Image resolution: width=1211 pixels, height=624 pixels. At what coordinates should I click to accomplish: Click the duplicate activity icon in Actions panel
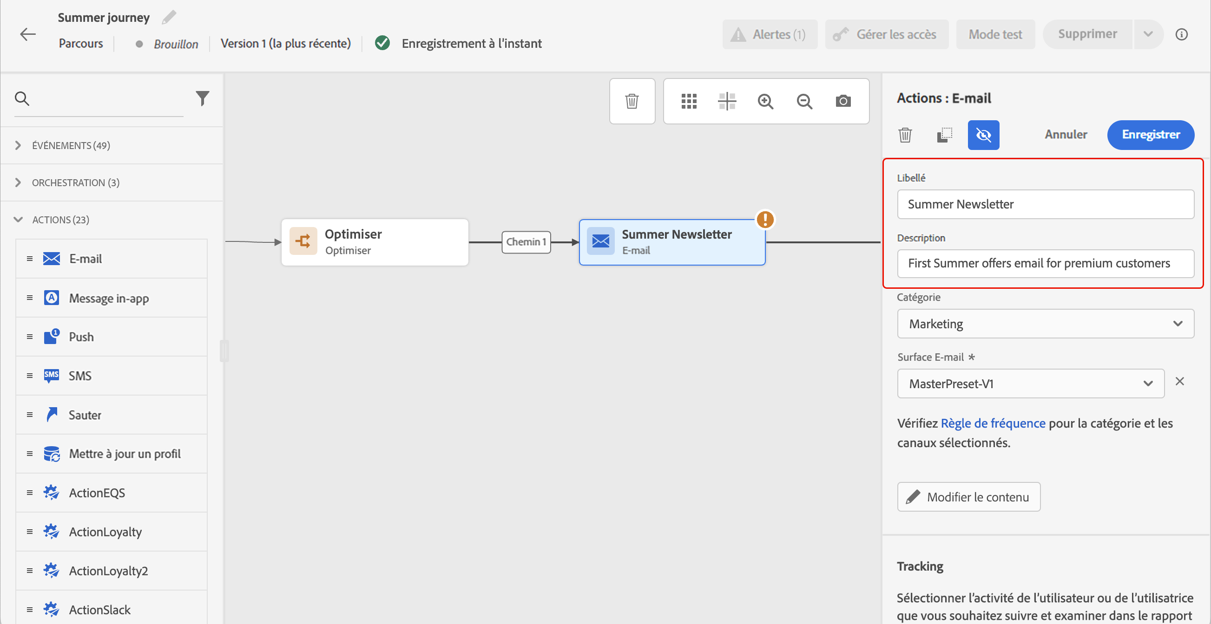(944, 135)
